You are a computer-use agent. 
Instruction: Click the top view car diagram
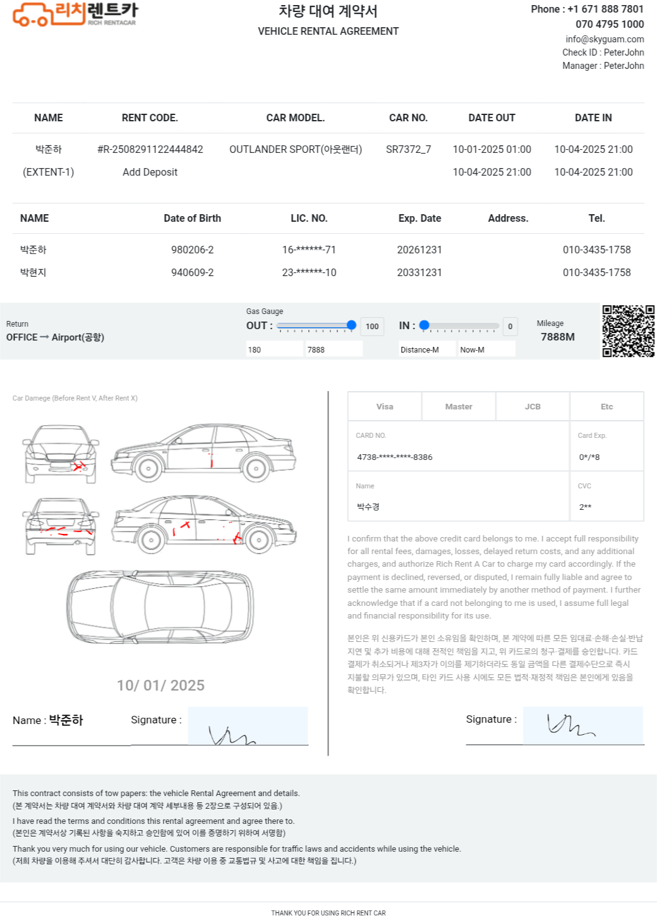click(x=160, y=605)
